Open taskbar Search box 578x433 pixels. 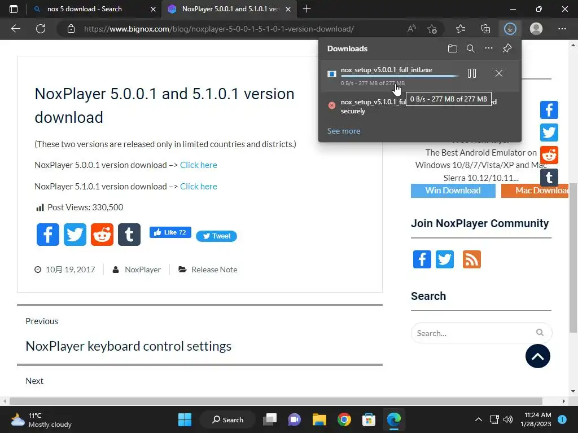(228, 419)
